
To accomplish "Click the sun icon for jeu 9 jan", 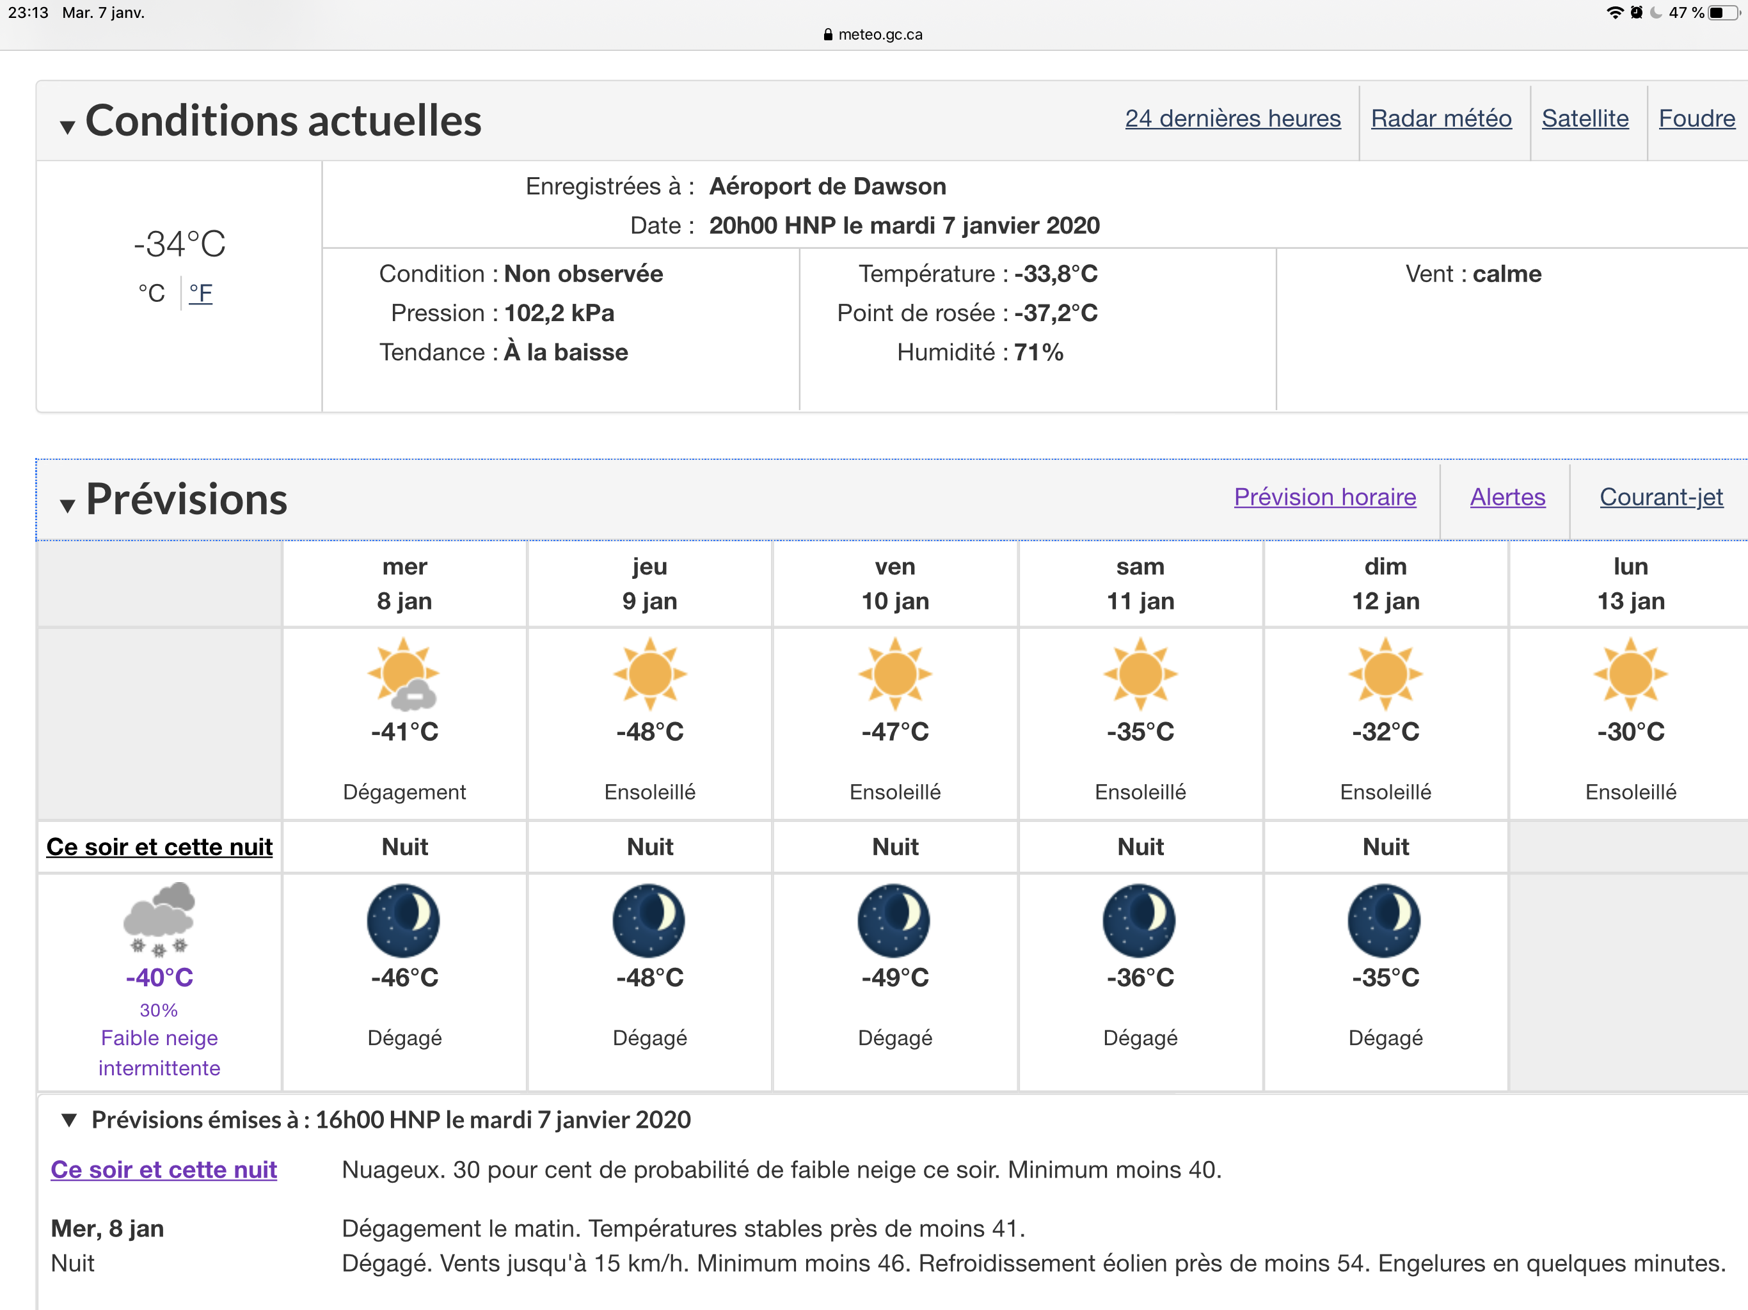I will pyautogui.click(x=649, y=674).
